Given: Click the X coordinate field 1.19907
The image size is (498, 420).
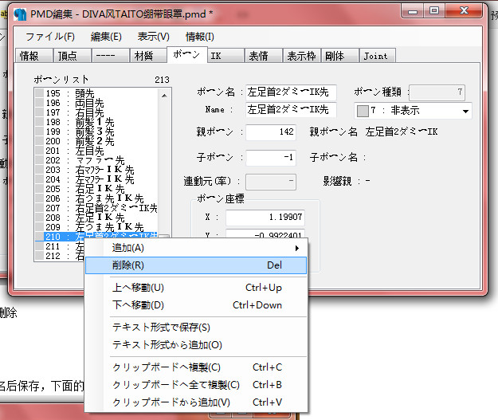Looking at the screenshot, I should [x=265, y=217].
